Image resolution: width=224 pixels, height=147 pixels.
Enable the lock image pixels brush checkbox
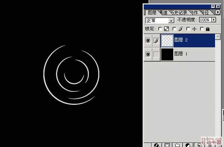[174, 29]
